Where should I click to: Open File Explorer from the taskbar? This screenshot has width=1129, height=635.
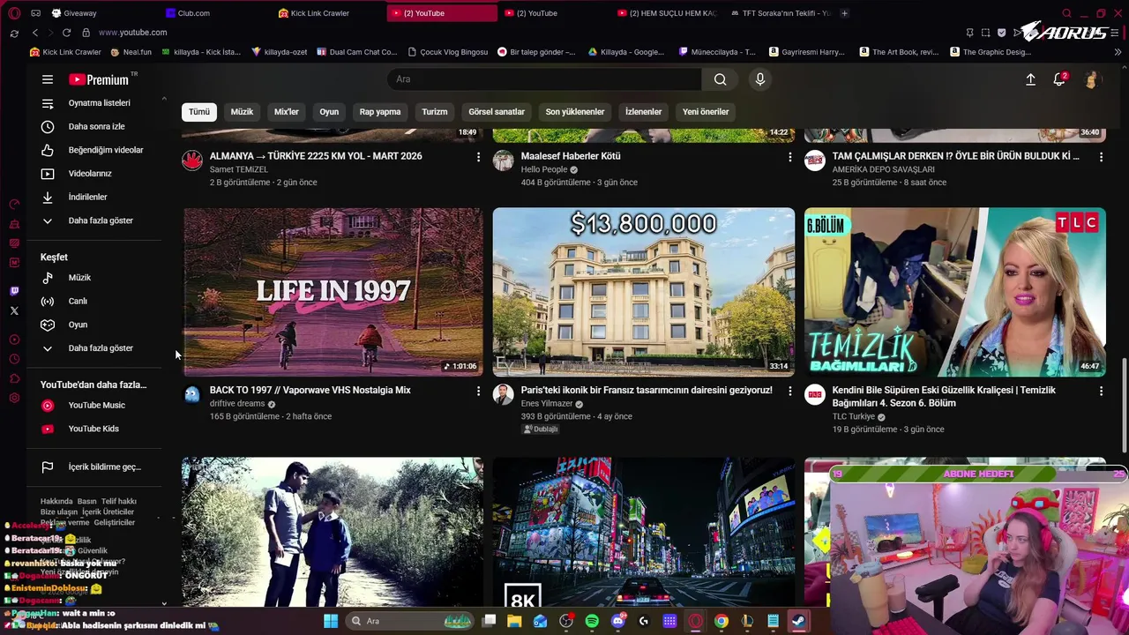pyautogui.click(x=514, y=621)
